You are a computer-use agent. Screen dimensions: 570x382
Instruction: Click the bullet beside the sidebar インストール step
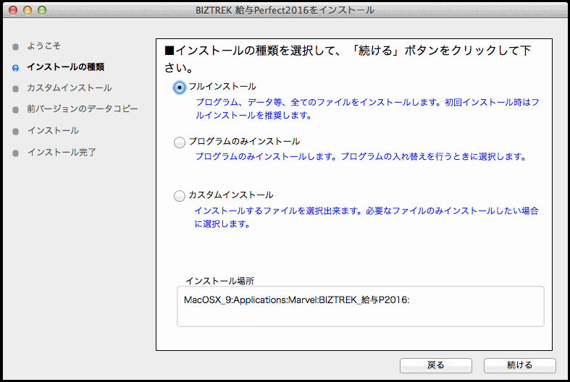tap(15, 131)
